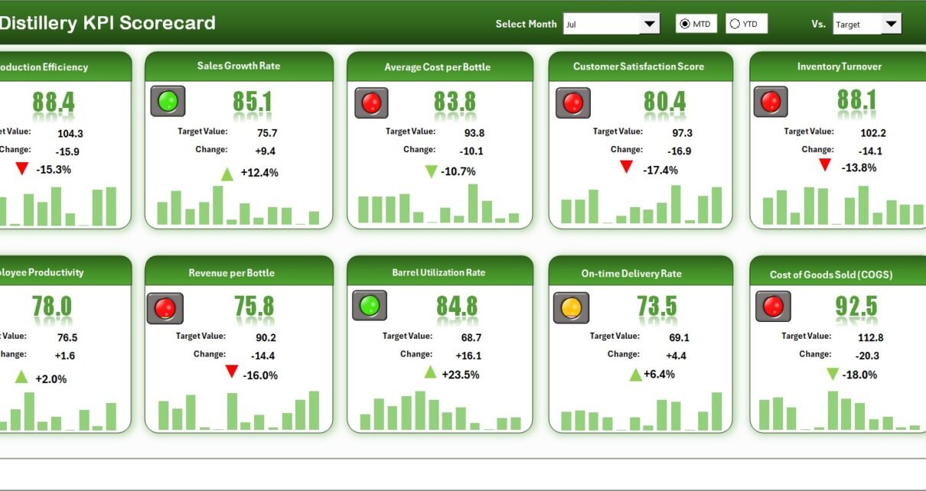926x491 pixels.
Task: Click the Jul month combo box field
Action: (x=601, y=24)
